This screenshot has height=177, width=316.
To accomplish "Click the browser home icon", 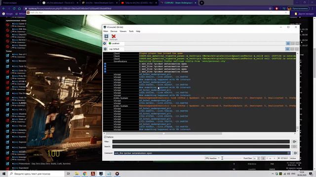I will [19, 8].
